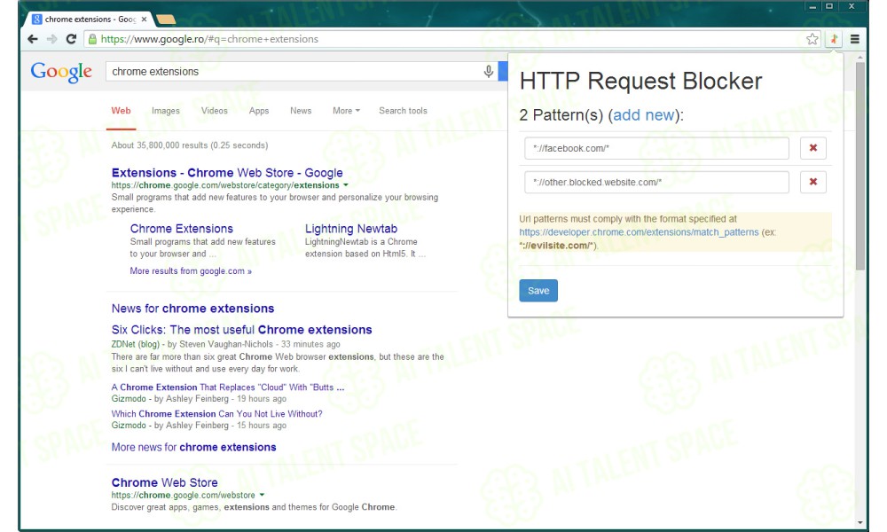Expand arrow next to chrome.google.com/webstore URL

pyautogui.click(x=262, y=496)
